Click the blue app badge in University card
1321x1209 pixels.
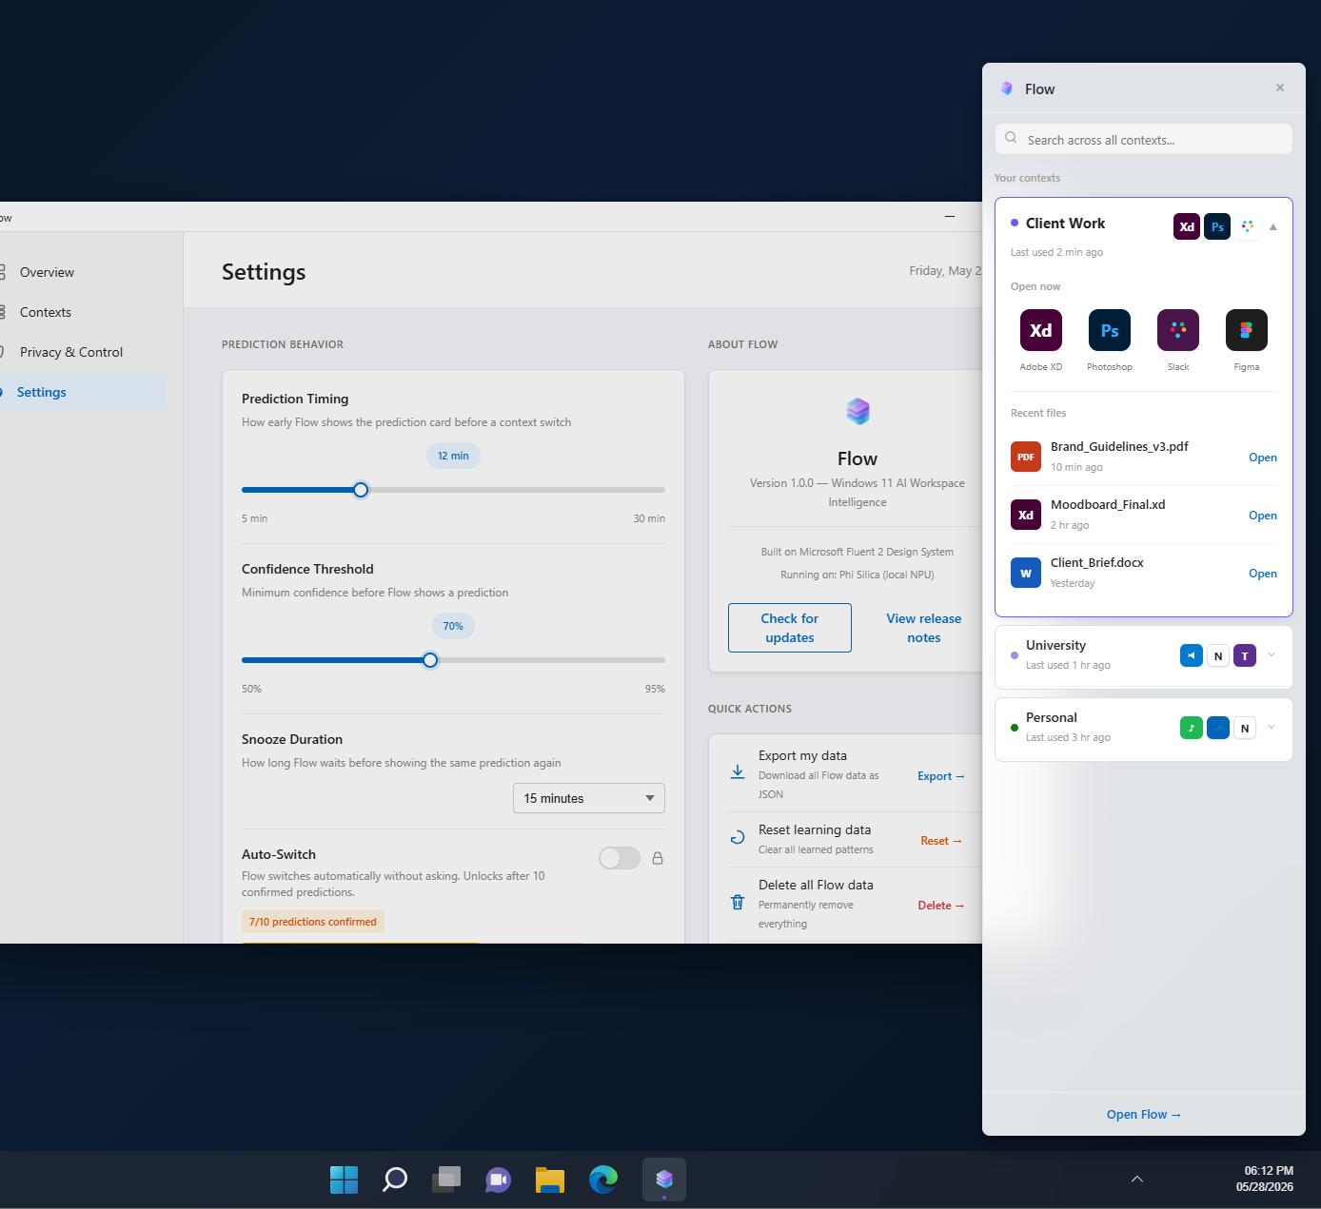coord(1192,655)
